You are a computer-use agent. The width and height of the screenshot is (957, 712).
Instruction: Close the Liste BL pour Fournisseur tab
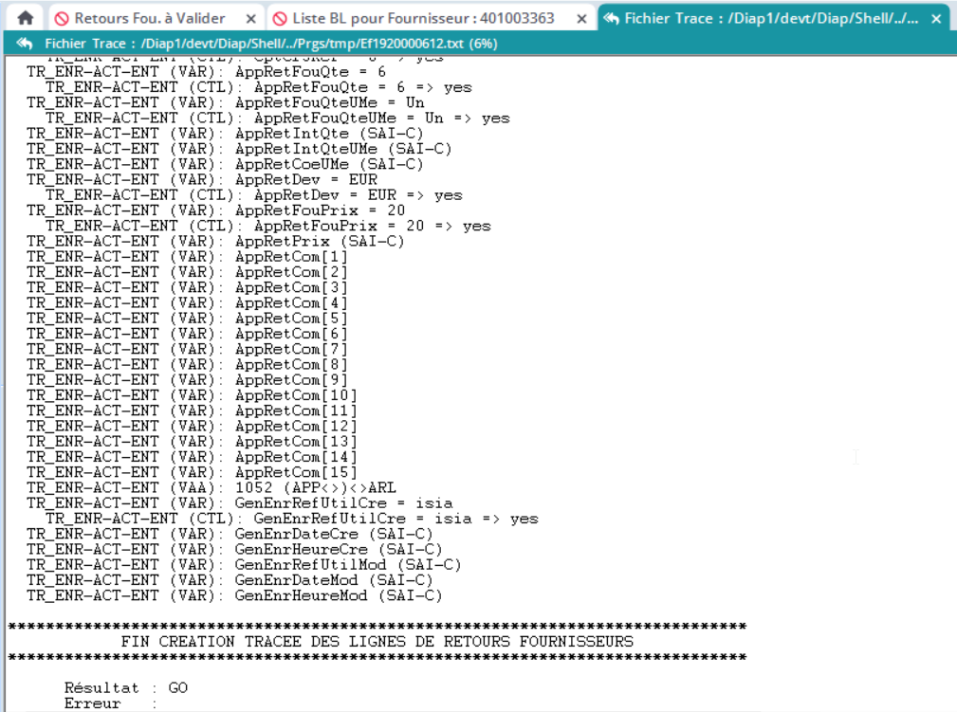(x=580, y=19)
